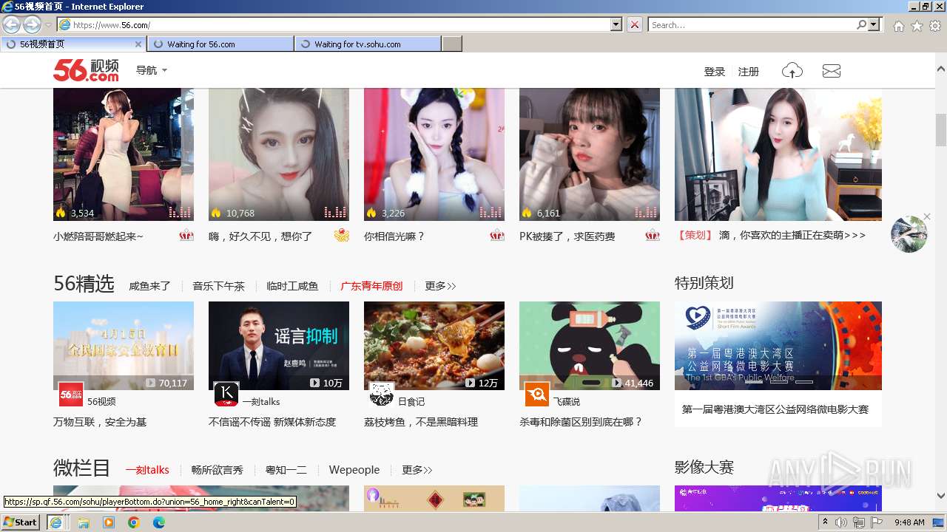Select the 畅所欲言秀 column tab

coord(217,470)
